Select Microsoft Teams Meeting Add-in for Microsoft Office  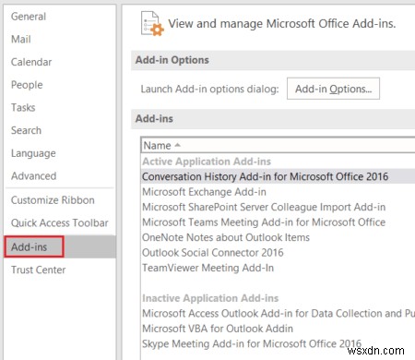279,222
